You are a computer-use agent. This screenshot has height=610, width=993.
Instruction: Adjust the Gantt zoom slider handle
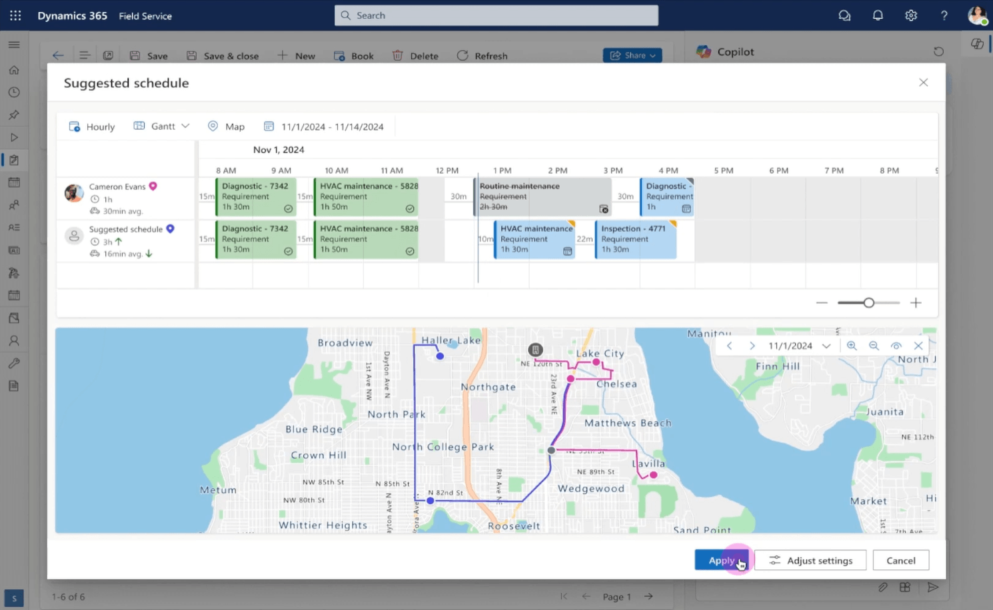pos(868,303)
